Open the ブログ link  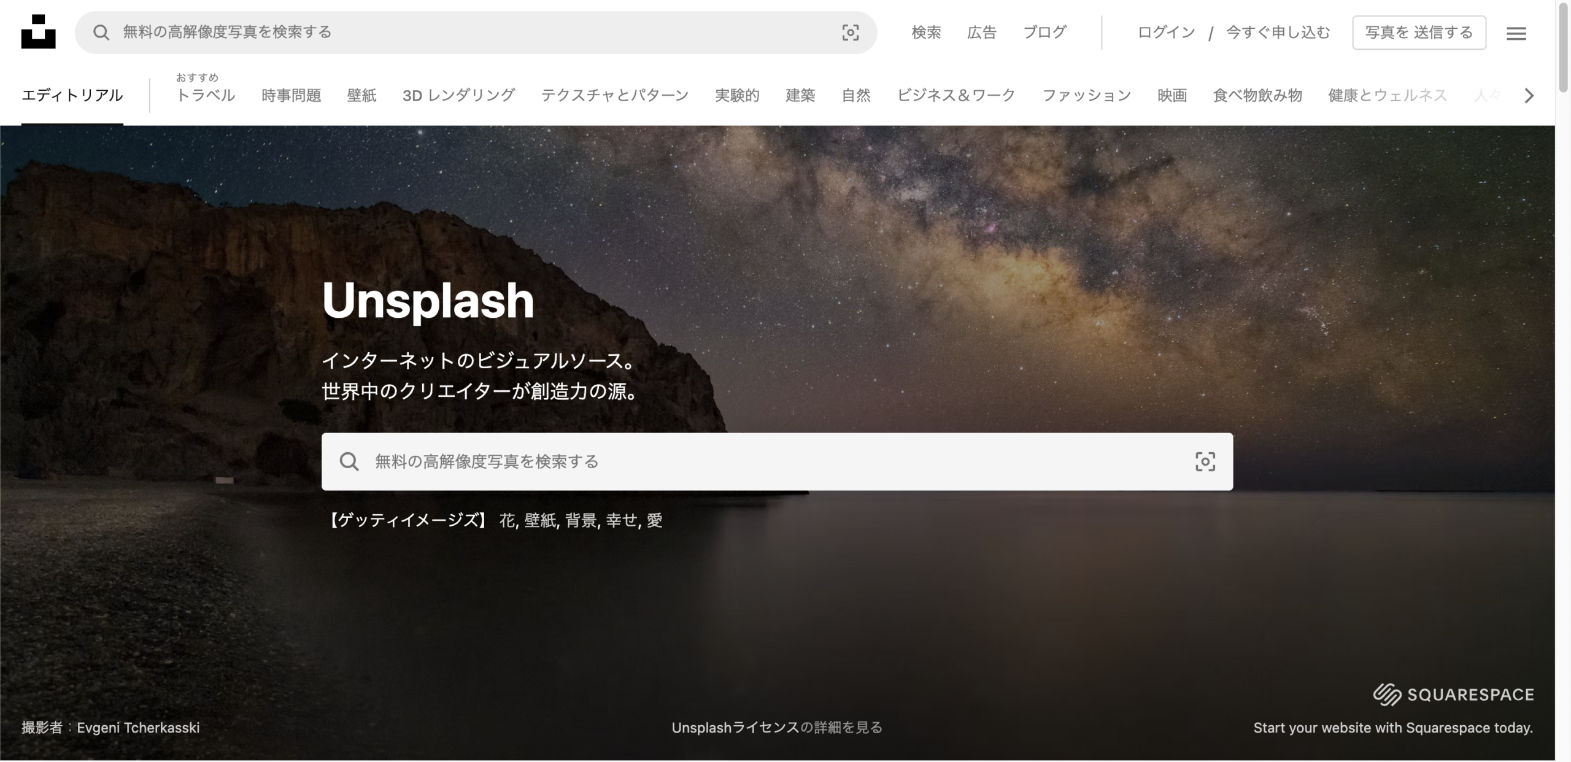(1044, 32)
